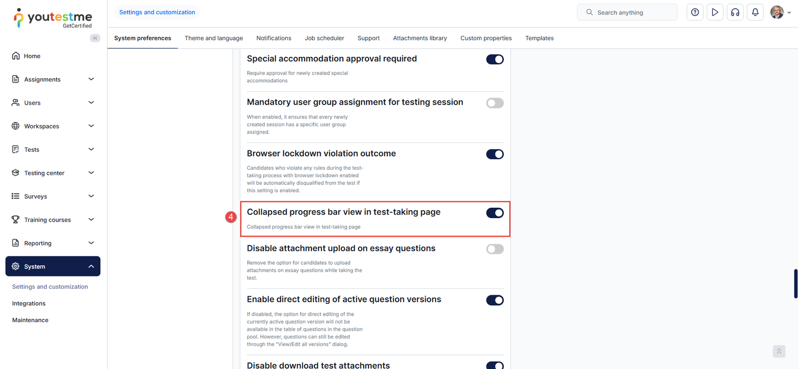Image resolution: width=798 pixels, height=369 pixels.
Task: Open the Job scheduler tab
Action: (x=324, y=38)
